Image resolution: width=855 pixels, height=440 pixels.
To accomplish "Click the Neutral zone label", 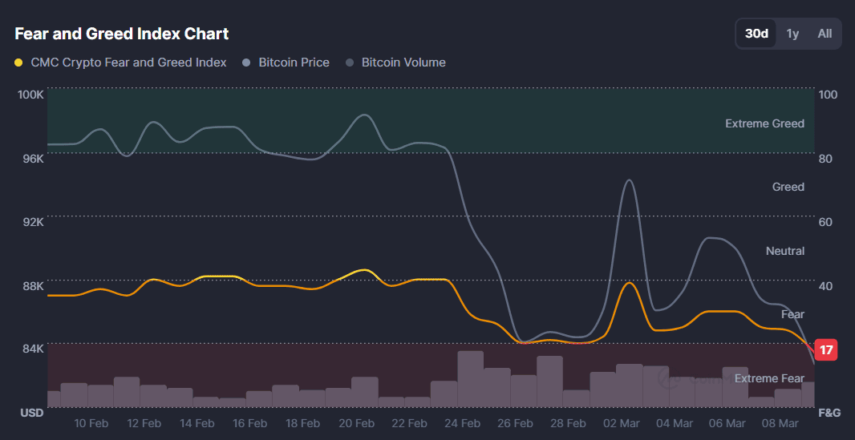I will (784, 251).
